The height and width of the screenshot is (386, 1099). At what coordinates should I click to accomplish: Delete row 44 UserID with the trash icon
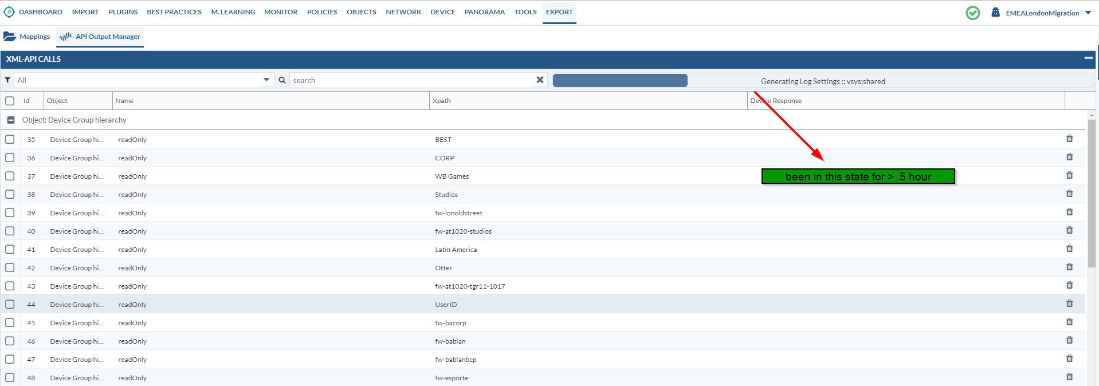pyautogui.click(x=1069, y=304)
